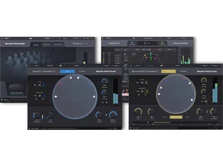Select the first Movement mode icon in Energy Panner
This screenshot has width=223, height=167.
[35, 96]
